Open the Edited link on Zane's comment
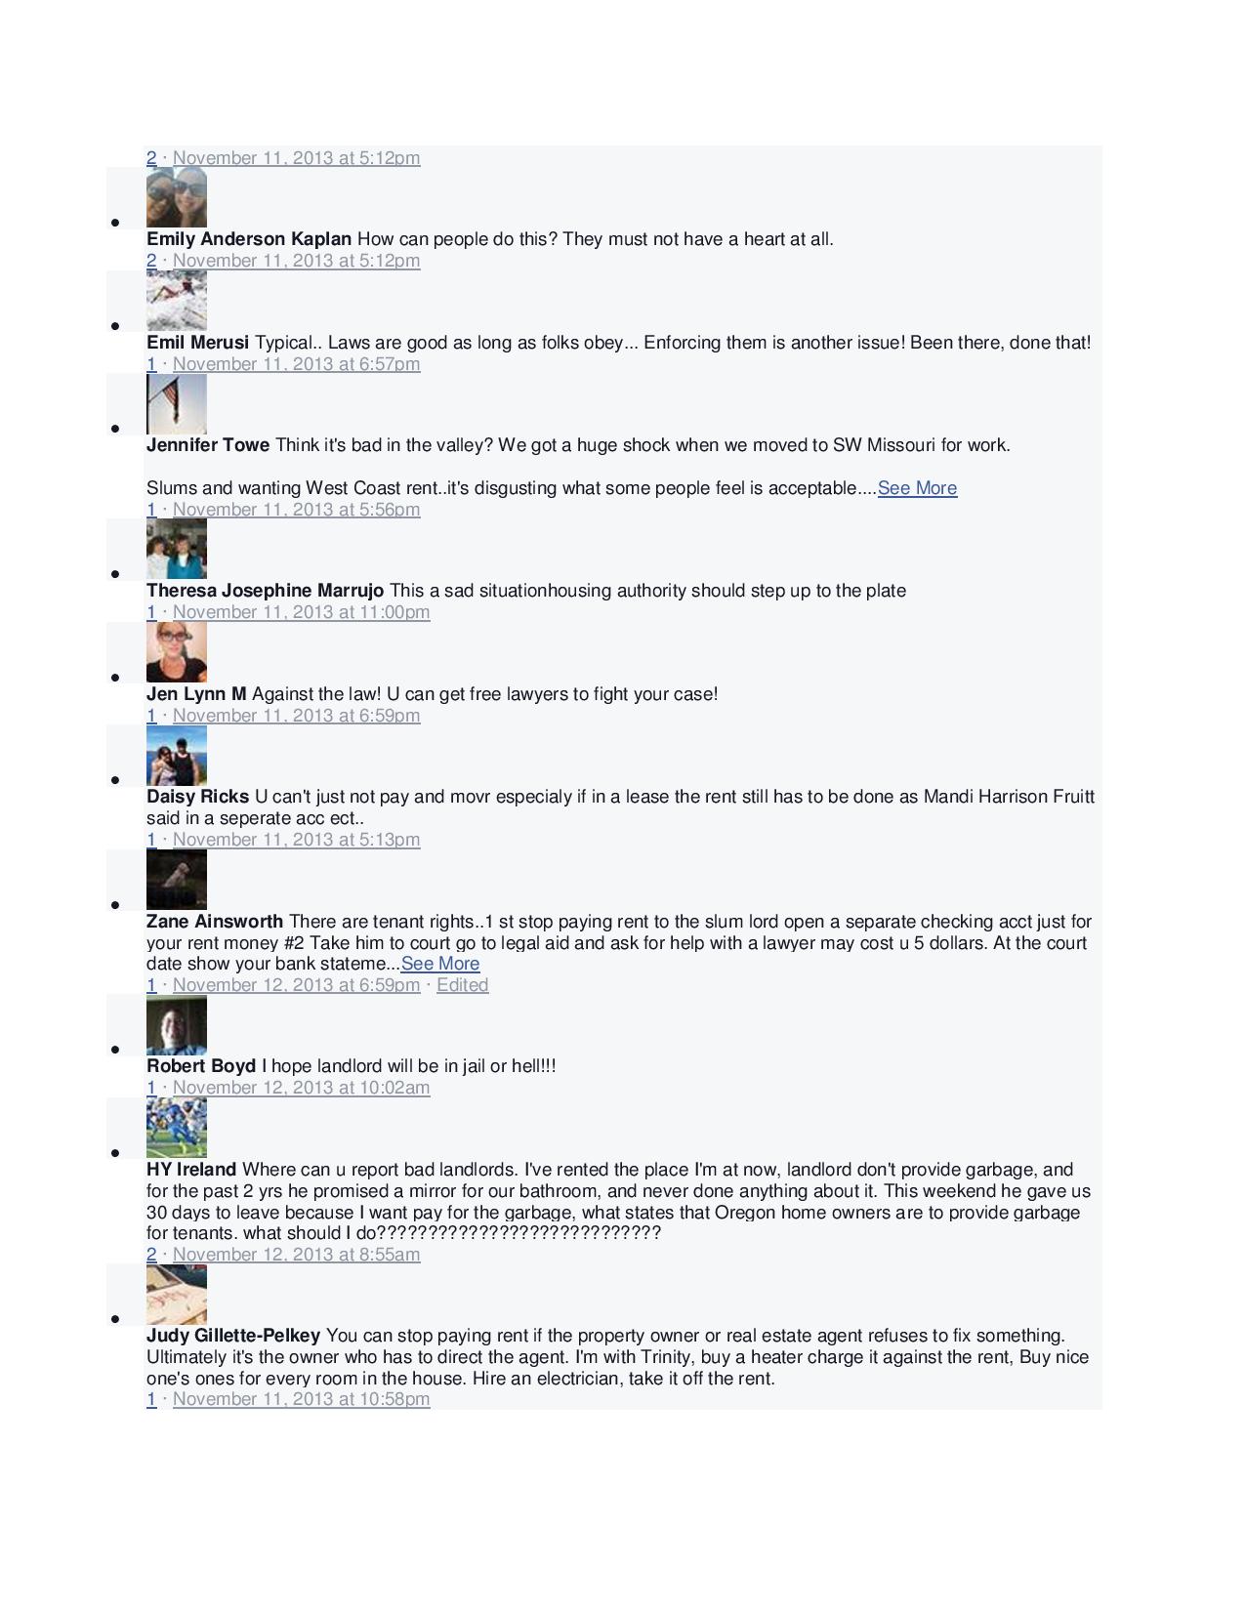Image resolution: width=1245 pixels, height=1611 pixels. click(462, 985)
